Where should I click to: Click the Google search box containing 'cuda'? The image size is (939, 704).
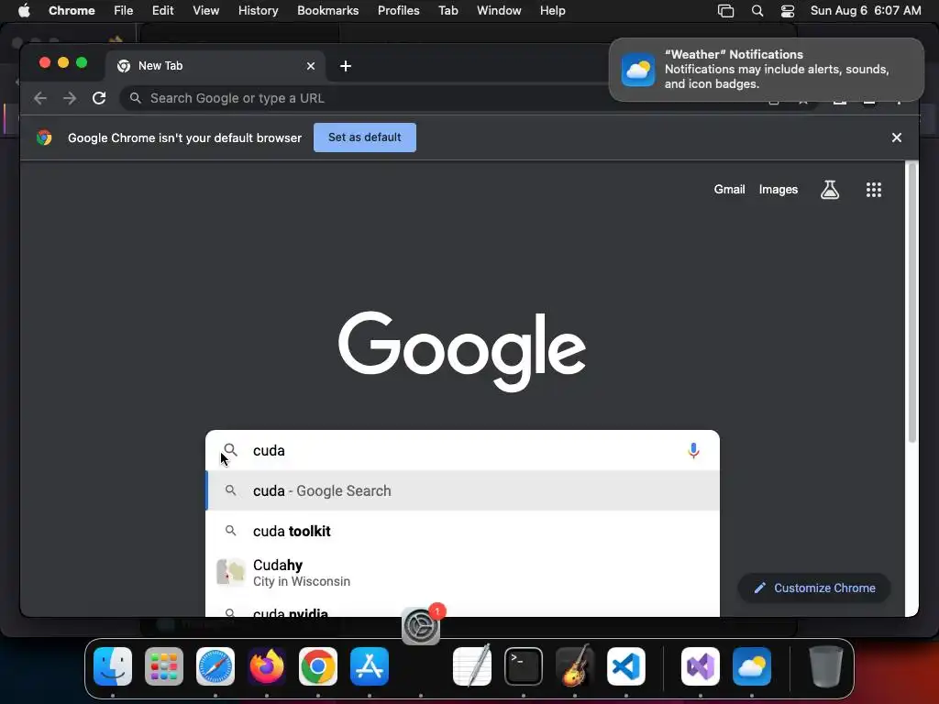point(462,450)
